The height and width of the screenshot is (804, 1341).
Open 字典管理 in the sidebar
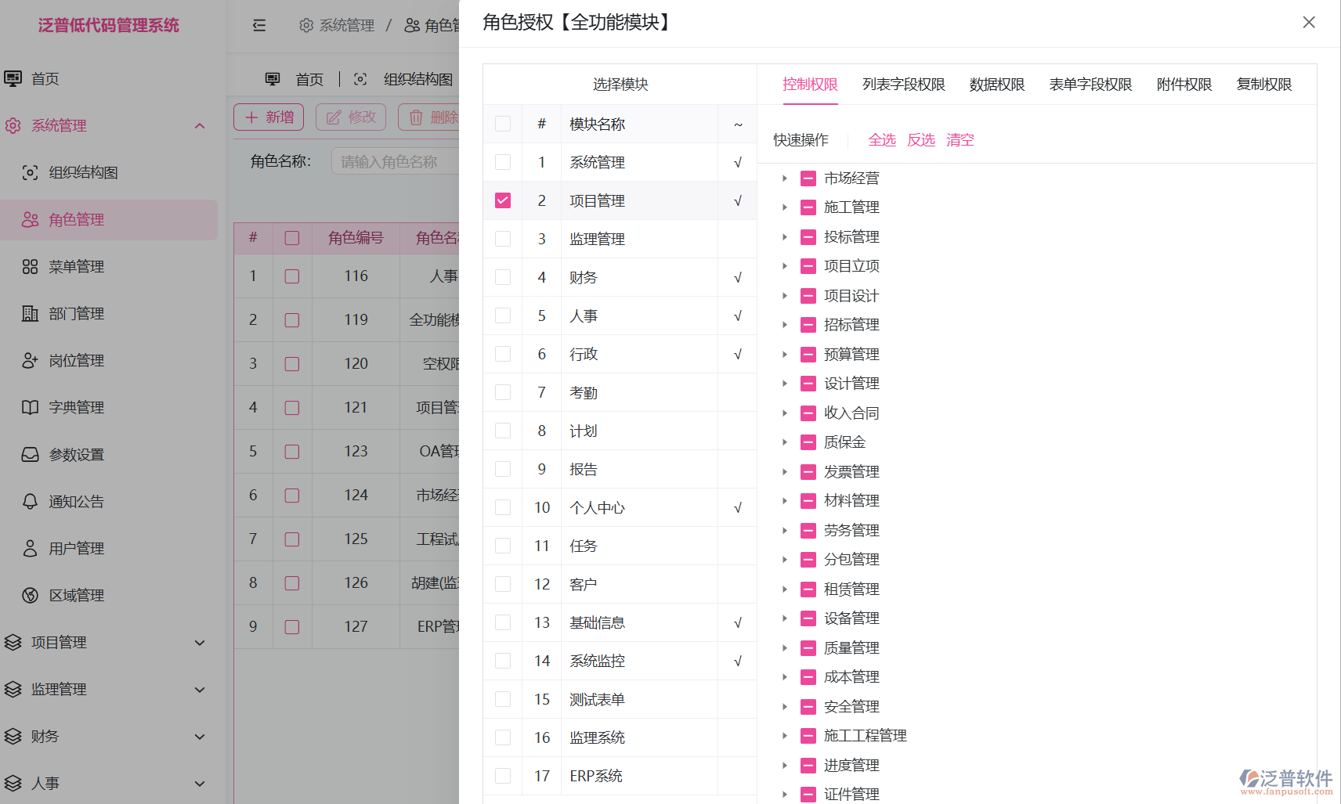(75, 407)
